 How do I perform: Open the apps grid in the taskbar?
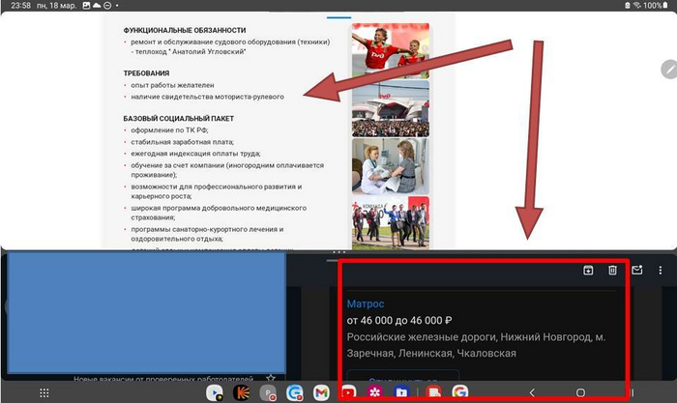click(x=44, y=392)
